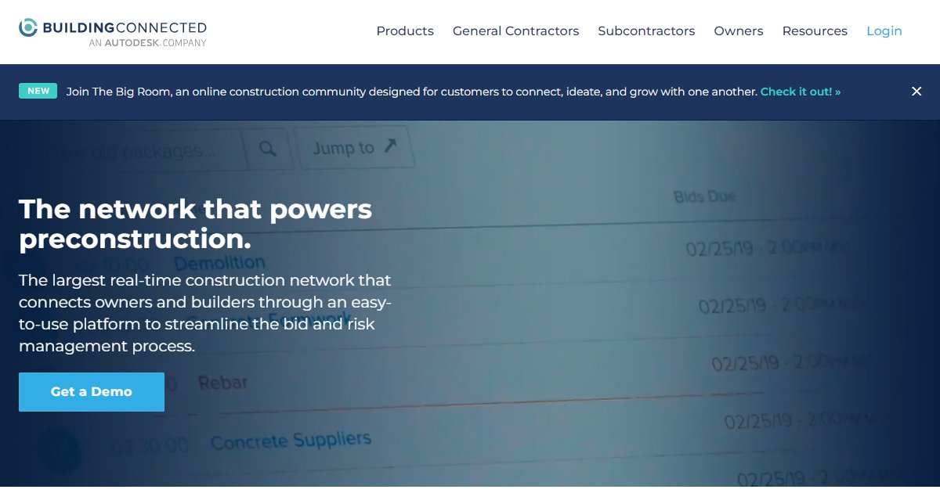Click the 'Concrete Suppliers' row text
940x493 pixels.
291,441
